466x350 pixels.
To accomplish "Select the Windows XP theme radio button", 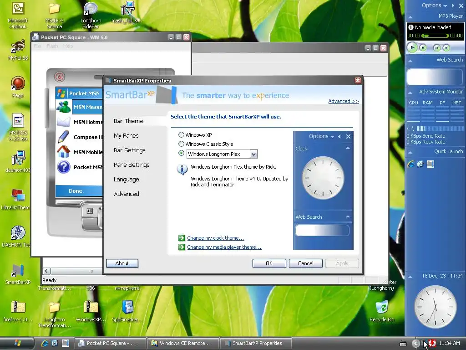I will click(181, 134).
